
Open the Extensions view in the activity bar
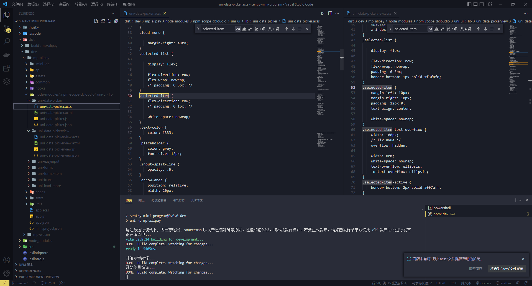[x=7, y=68]
